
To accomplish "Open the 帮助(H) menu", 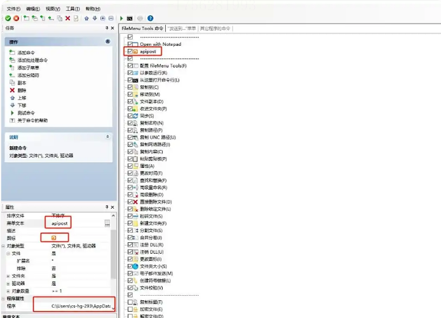I will [93, 9].
